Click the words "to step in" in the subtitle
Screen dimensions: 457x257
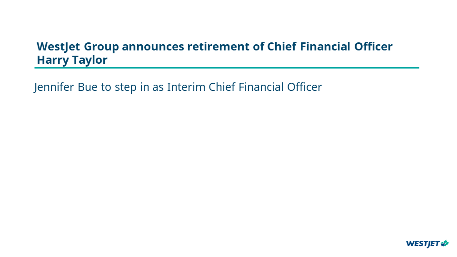point(120,88)
